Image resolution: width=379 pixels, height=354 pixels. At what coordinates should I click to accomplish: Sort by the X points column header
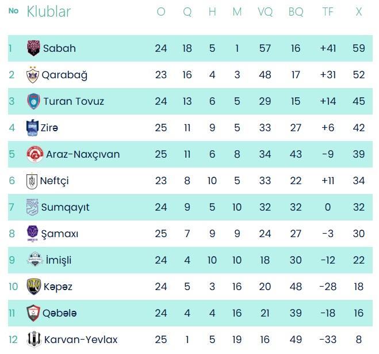tap(359, 12)
